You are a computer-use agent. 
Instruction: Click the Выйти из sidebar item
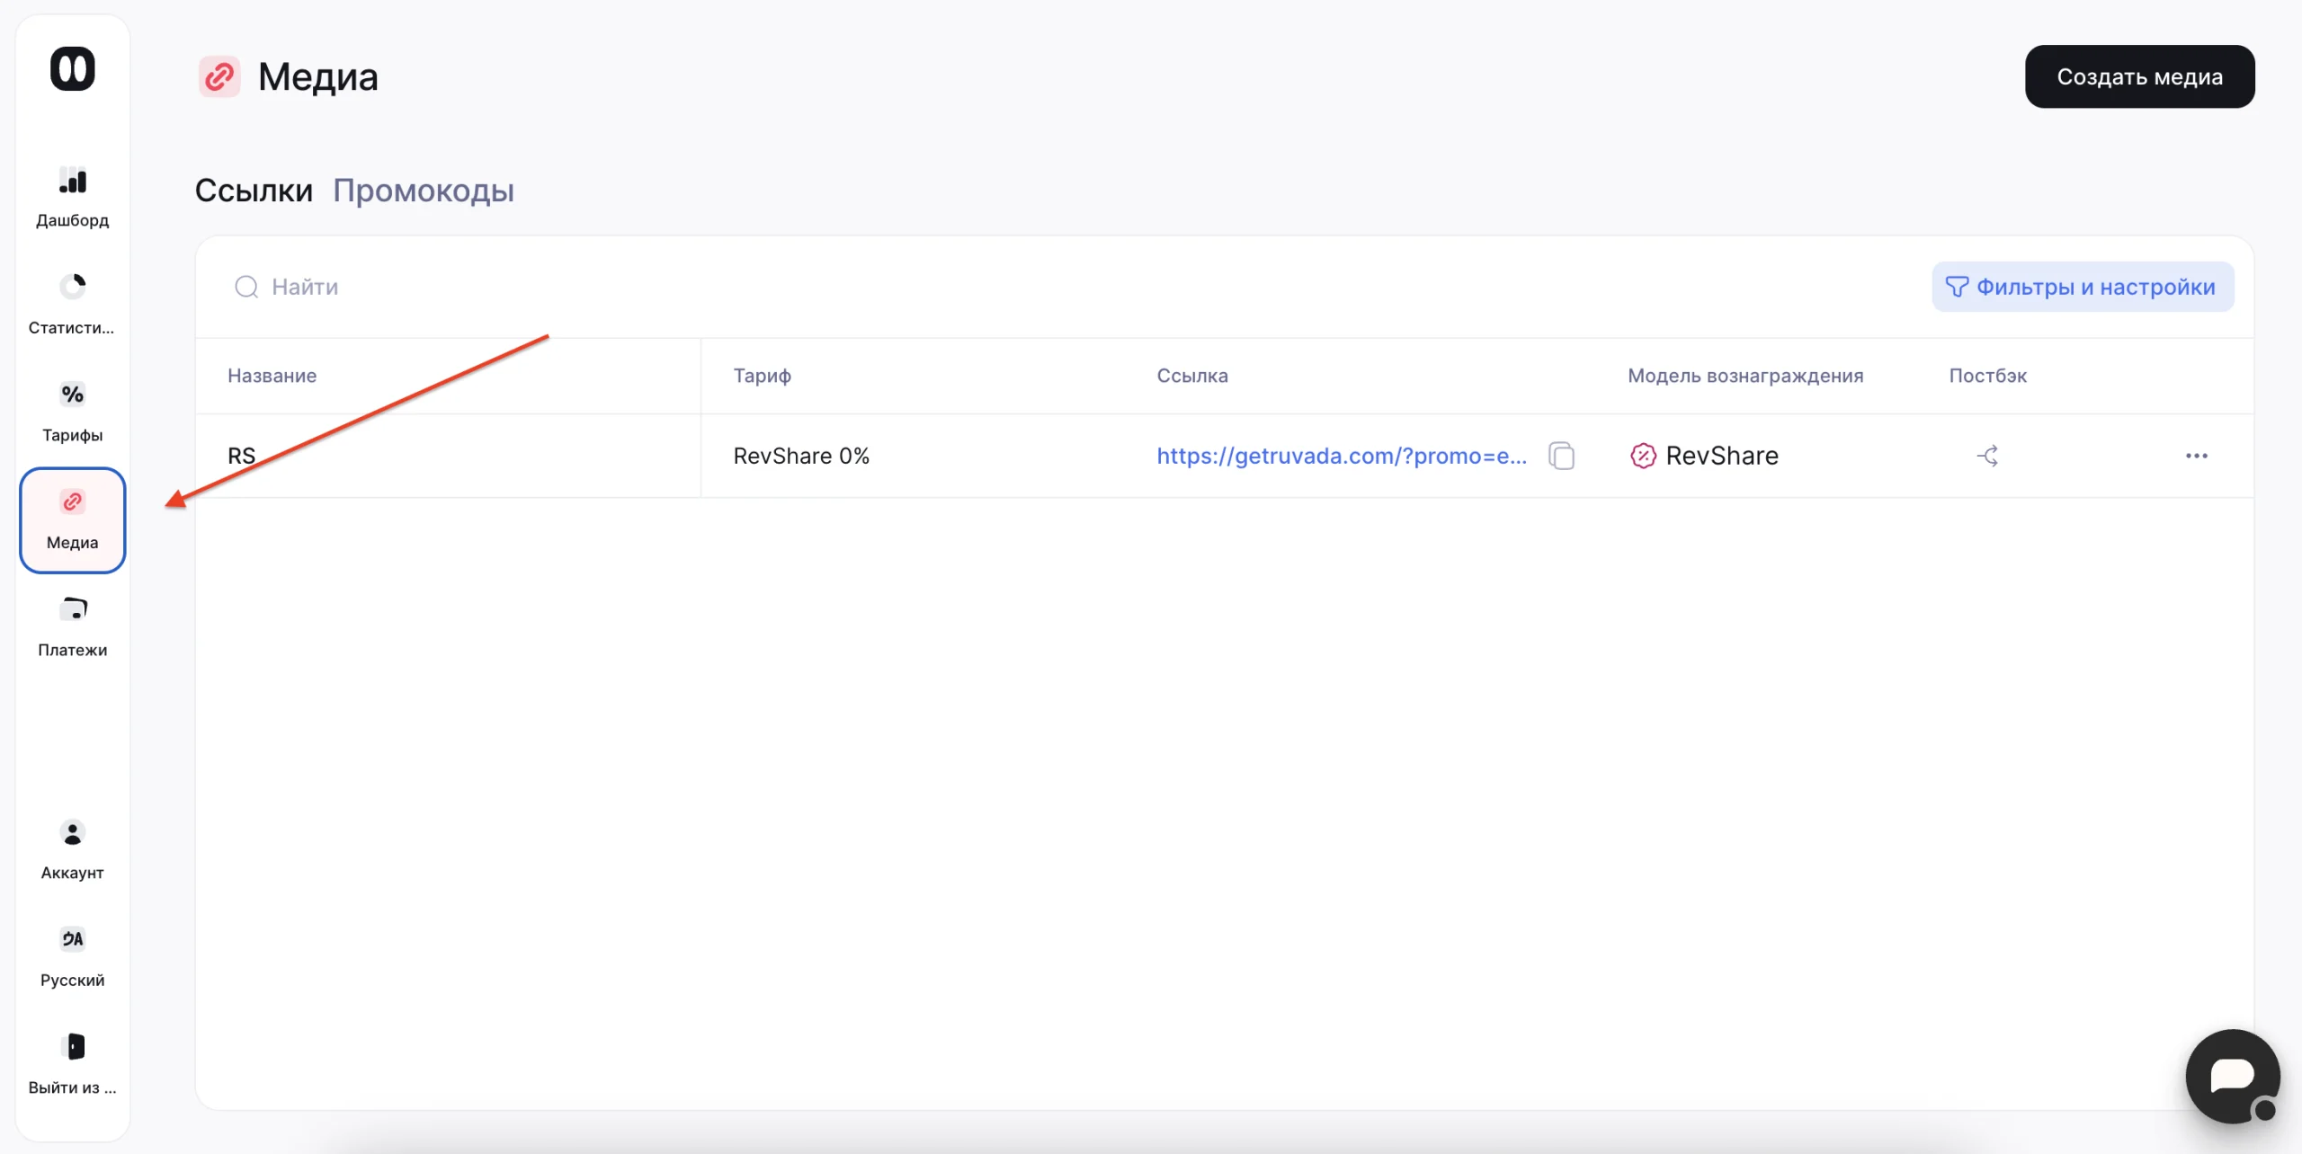(x=72, y=1065)
